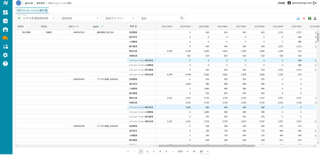
Task: Click the blue download icon in the toolbar
Action: [x=298, y=18]
